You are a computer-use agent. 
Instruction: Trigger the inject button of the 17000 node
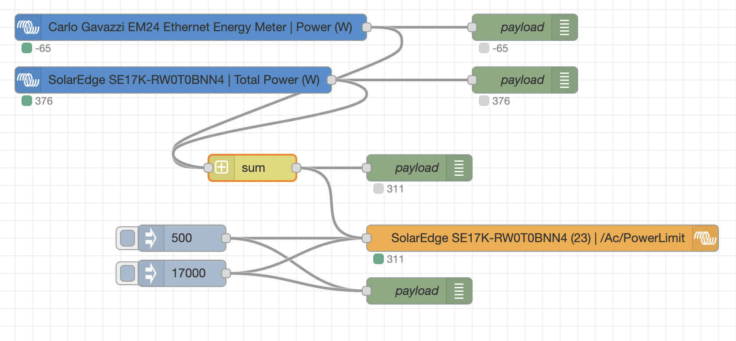(x=128, y=273)
